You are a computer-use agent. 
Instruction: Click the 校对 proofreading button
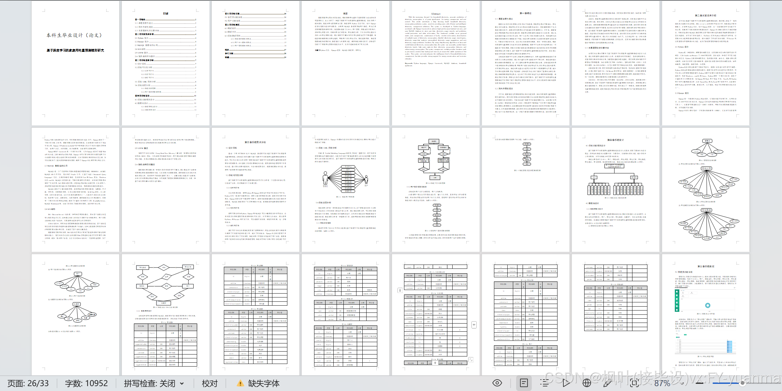210,384
